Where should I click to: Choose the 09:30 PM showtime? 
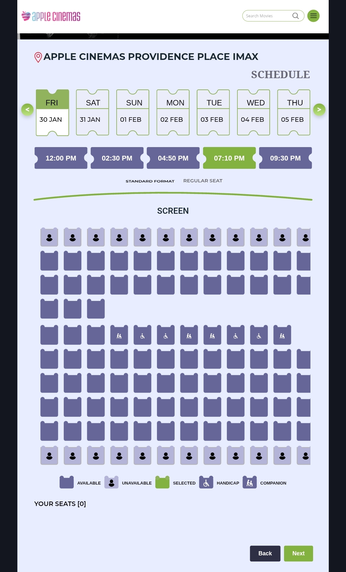point(285,158)
